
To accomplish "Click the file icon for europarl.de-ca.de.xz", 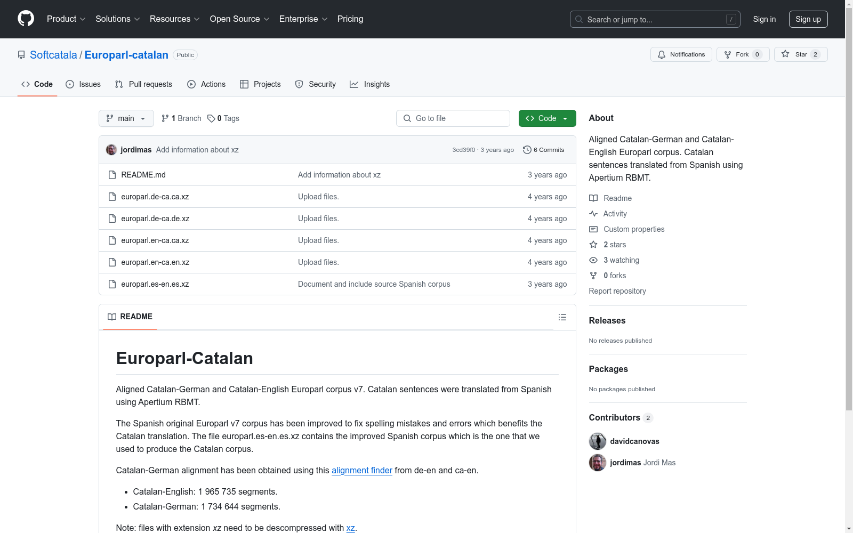I will [x=112, y=219].
